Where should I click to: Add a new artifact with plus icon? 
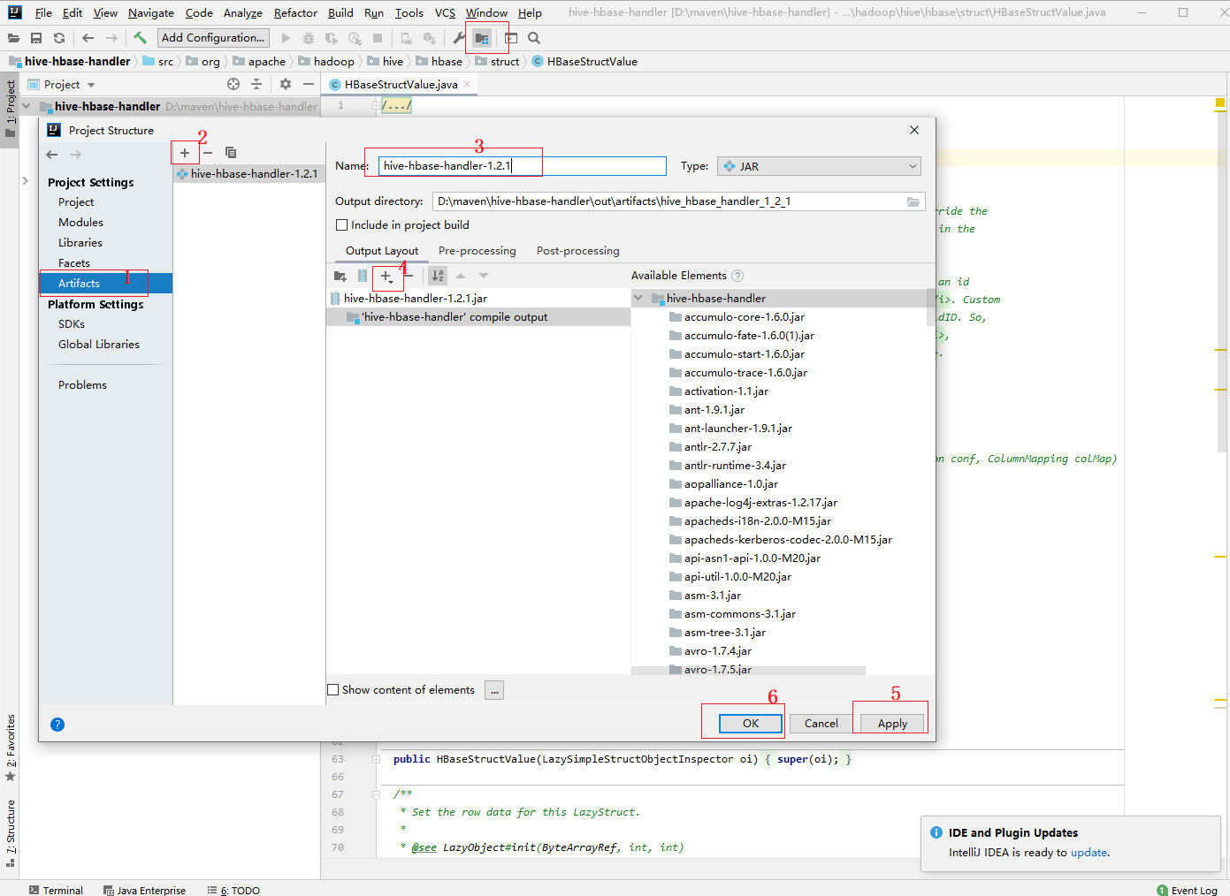(185, 153)
